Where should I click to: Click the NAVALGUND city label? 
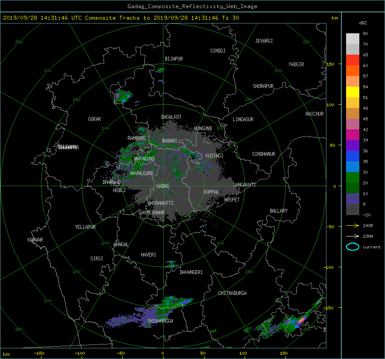pos(142,173)
